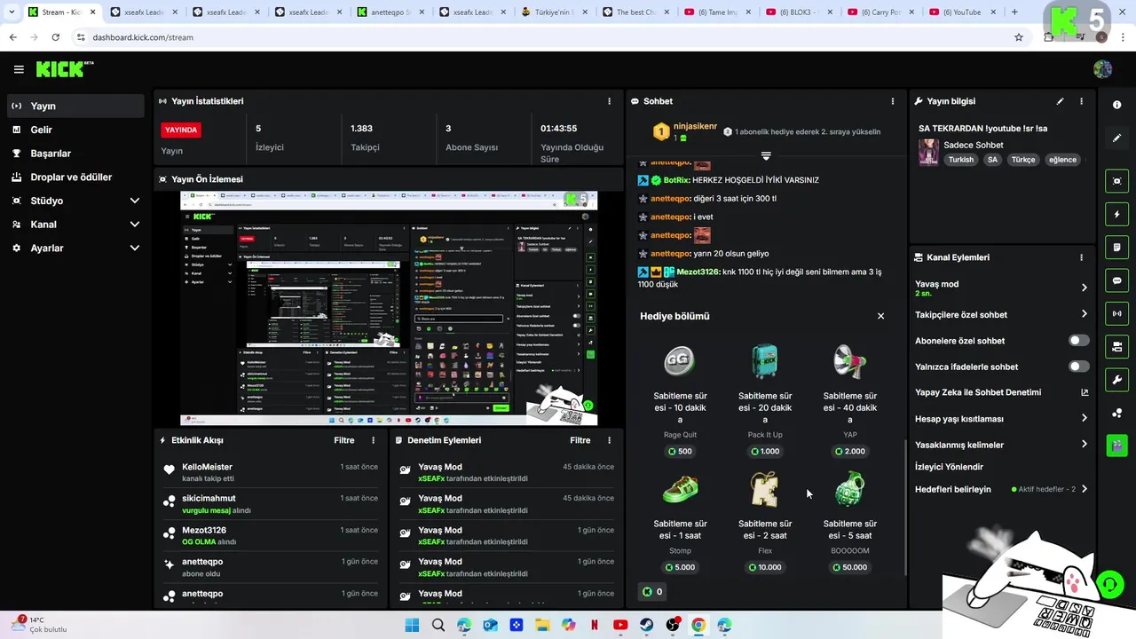Click the chat bubble icon in right sidebar
The height and width of the screenshot is (639, 1136).
click(1116, 280)
